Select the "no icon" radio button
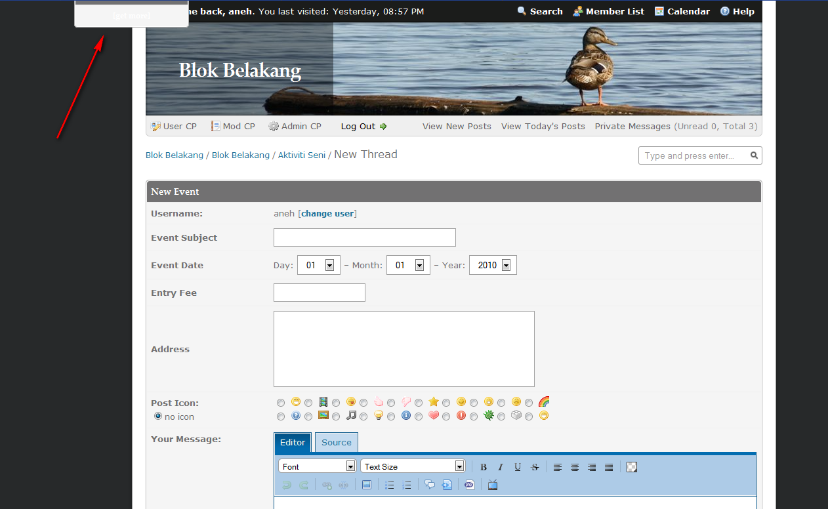The width and height of the screenshot is (828, 509). pos(158,417)
